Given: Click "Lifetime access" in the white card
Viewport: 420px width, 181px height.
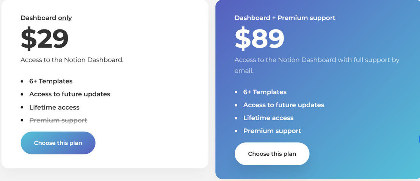Looking at the screenshot, I should [54, 107].
